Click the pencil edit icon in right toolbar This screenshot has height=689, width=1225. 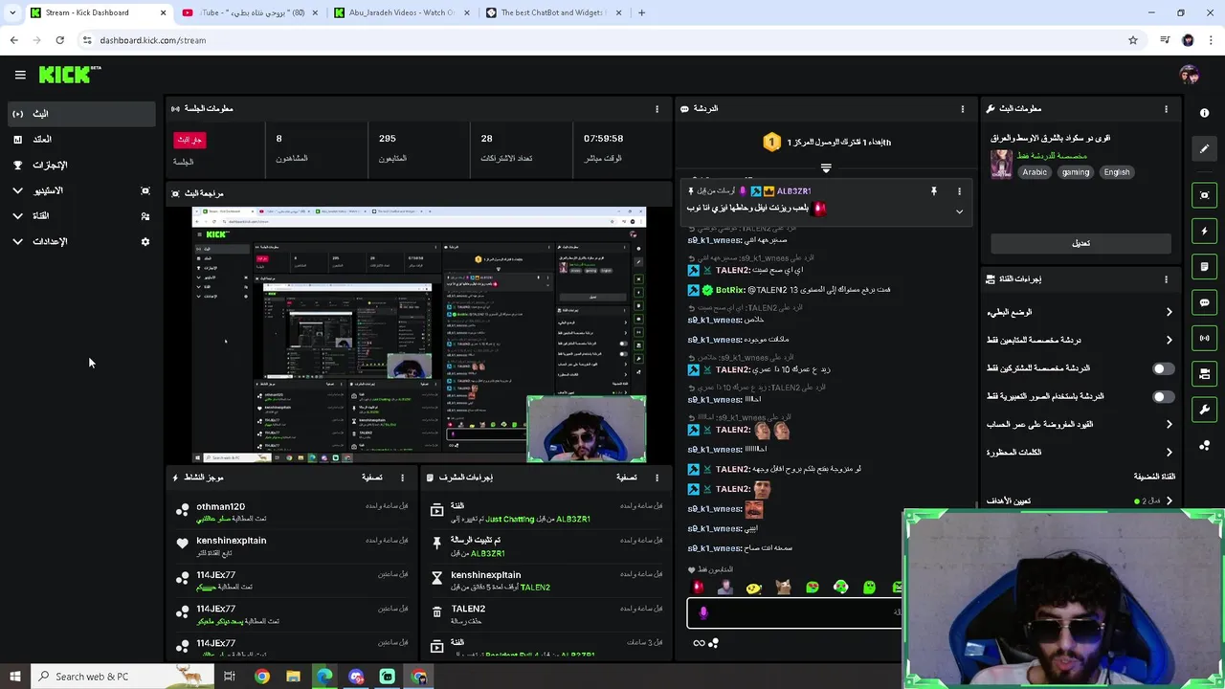pos(1204,148)
